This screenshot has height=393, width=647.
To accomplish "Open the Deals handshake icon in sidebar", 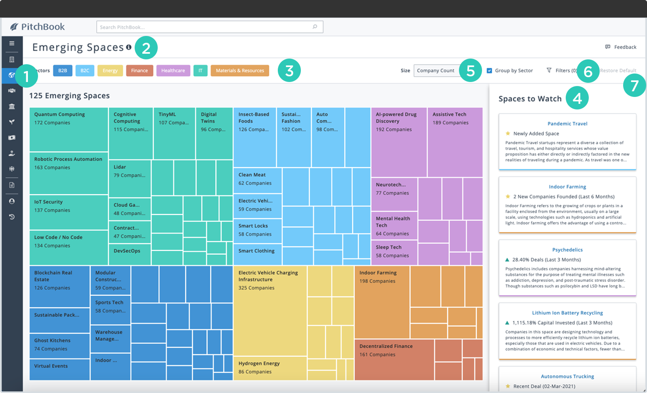I will [x=12, y=90].
